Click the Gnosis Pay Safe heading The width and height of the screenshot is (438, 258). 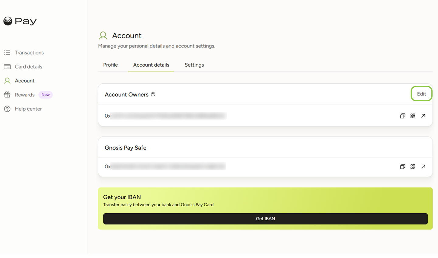click(x=126, y=148)
